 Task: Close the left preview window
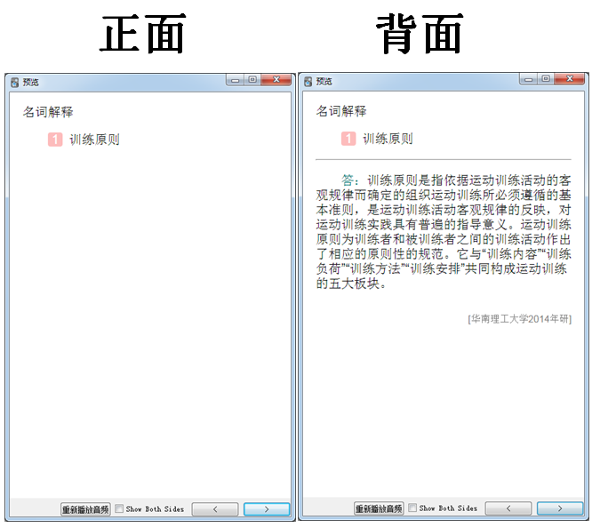[x=276, y=80]
